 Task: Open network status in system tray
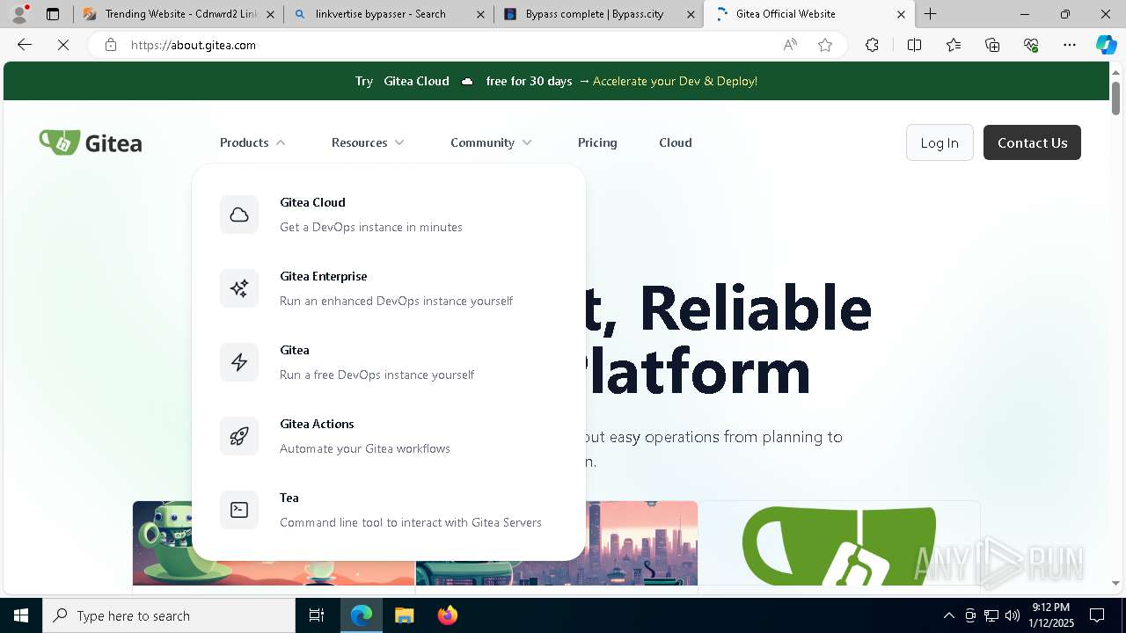(x=991, y=615)
